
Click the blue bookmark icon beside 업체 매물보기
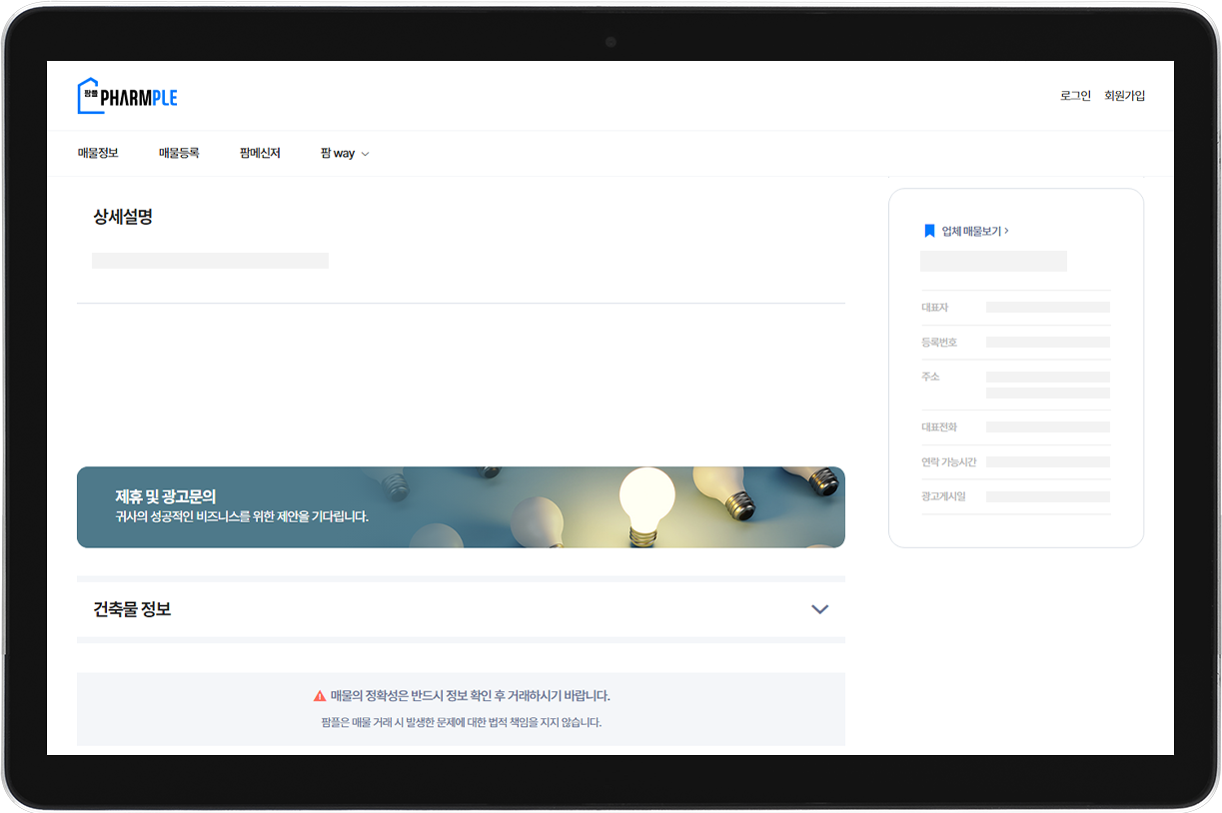(x=929, y=231)
